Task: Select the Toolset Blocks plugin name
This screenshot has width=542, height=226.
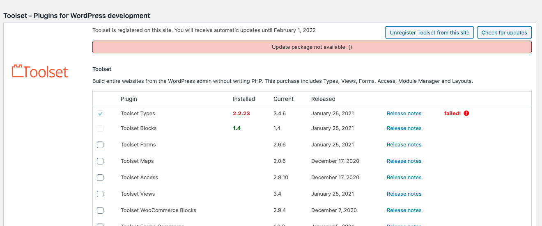Action: (139, 128)
